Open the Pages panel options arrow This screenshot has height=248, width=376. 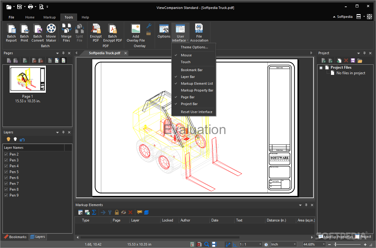pyautogui.click(x=57, y=53)
